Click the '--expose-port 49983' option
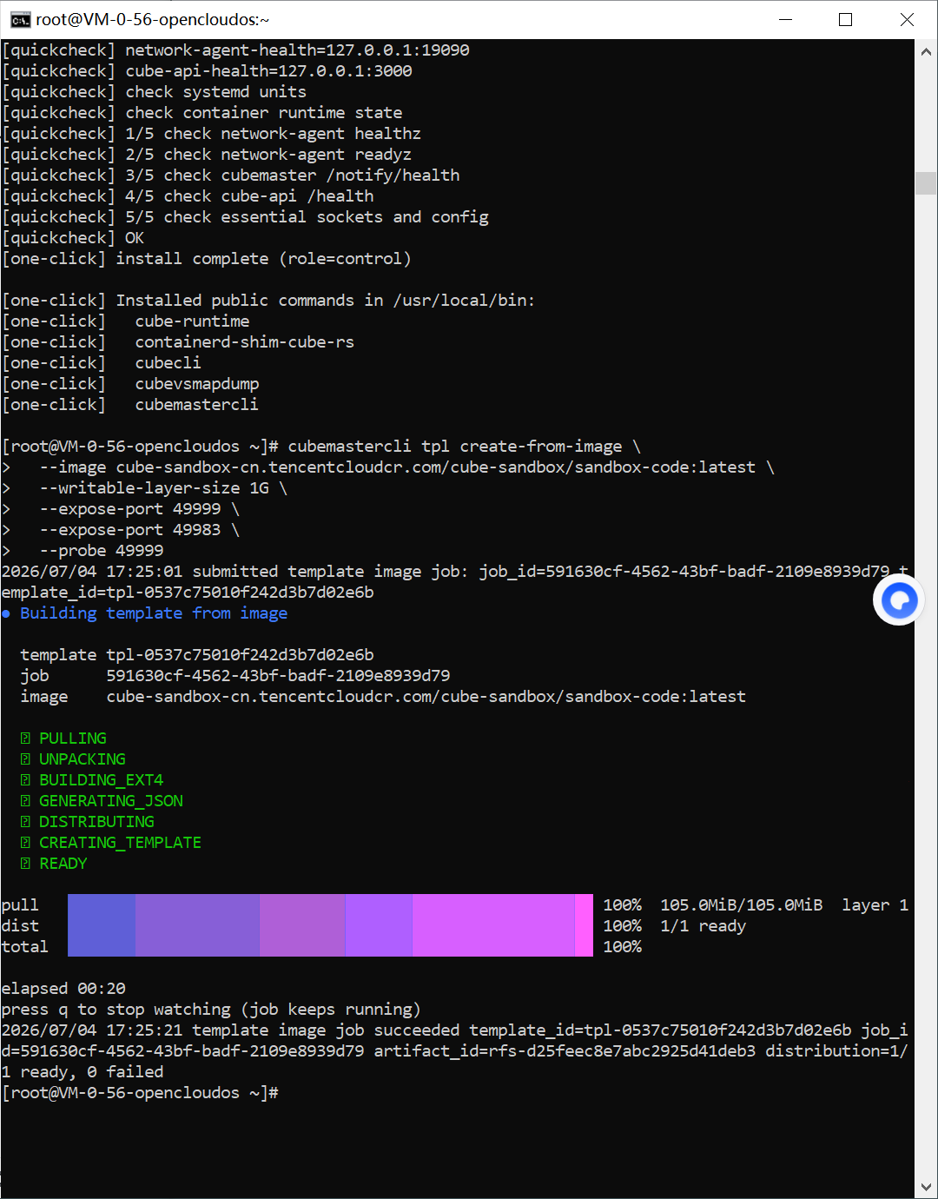This screenshot has height=1199, width=938. tap(130, 529)
